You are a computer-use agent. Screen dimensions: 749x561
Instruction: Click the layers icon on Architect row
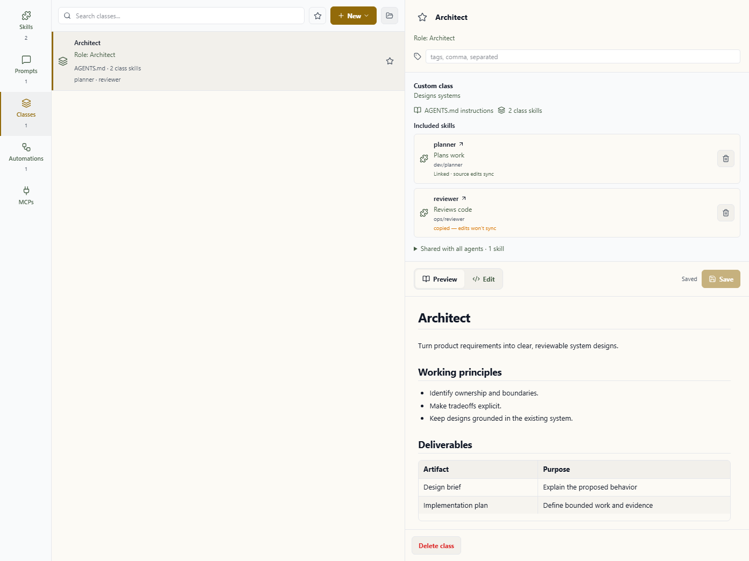pos(63,61)
